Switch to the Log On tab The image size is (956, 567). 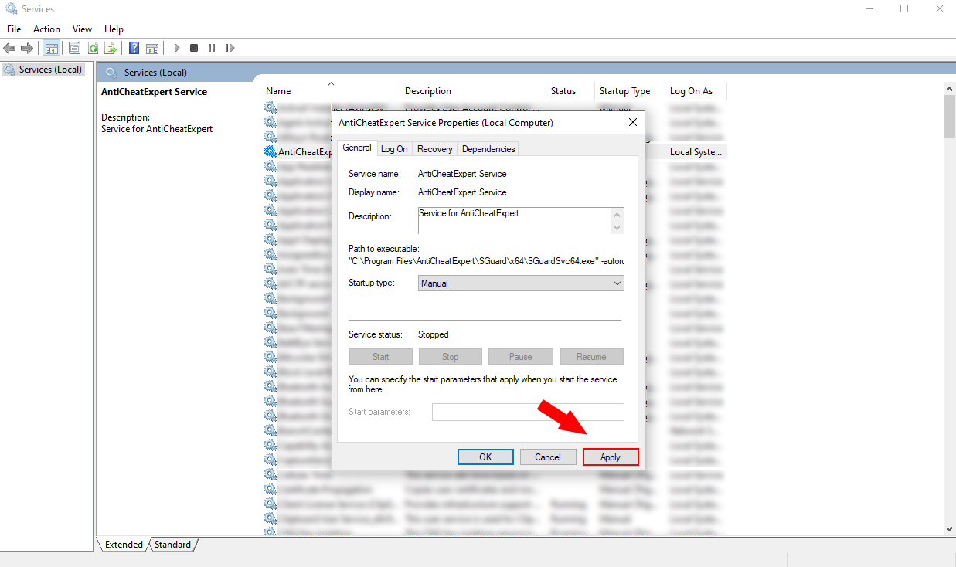coord(394,149)
